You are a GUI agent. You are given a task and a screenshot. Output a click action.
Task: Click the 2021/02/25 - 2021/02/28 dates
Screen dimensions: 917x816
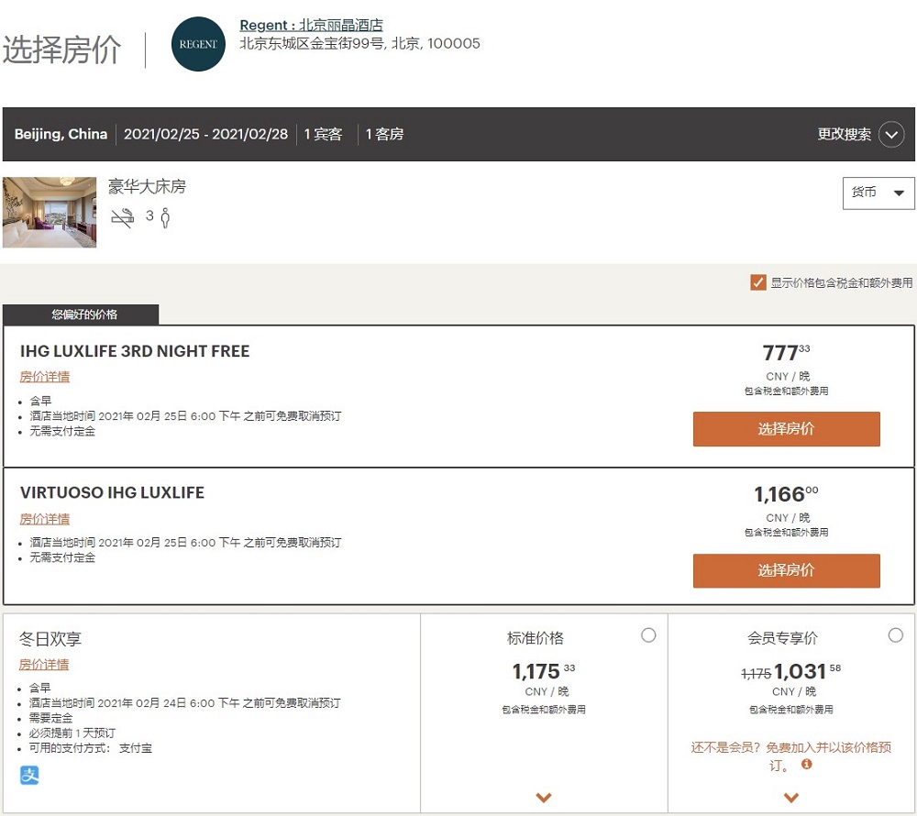click(x=205, y=134)
